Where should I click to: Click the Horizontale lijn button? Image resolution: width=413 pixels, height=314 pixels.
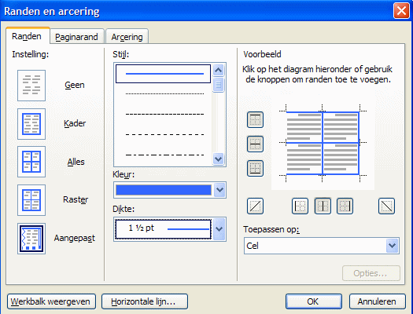(145, 301)
